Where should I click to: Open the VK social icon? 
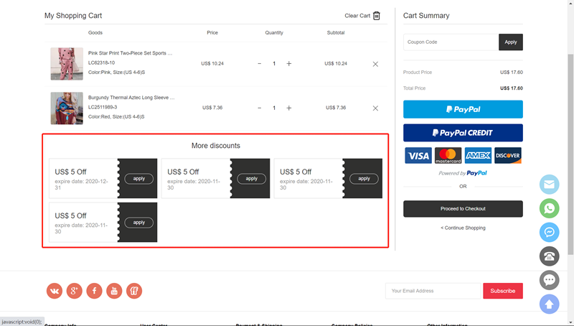[x=55, y=291]
